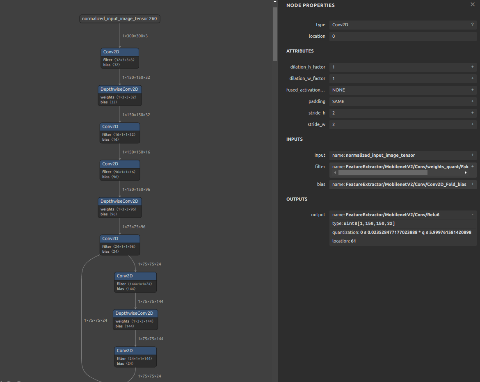Expand the dilation_h_factor attribute details
Screen dimensions: 480x382
point(472,67)
